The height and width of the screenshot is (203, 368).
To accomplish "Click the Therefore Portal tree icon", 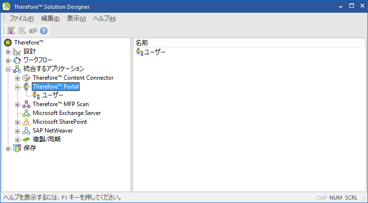I will (x=26, y=87).
